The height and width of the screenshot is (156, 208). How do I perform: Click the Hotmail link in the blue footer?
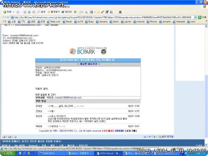click(x=33, y=146)
